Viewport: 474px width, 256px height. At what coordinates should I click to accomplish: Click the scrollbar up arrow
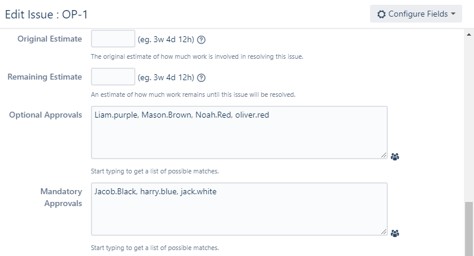click(x=469, y=34)
